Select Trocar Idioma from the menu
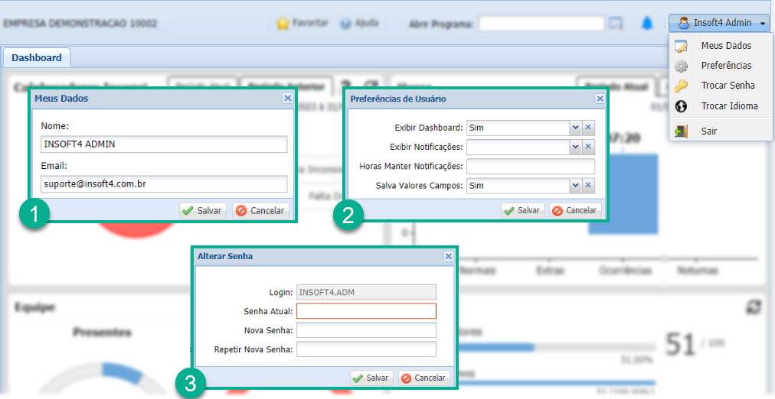Image resolution: width=775 pixels, height=399 pixels. [x=729, y=106]
